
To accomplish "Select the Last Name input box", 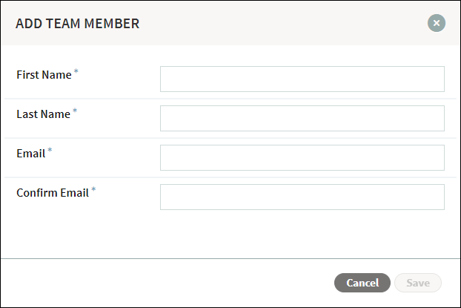I will tap(302, 118).
